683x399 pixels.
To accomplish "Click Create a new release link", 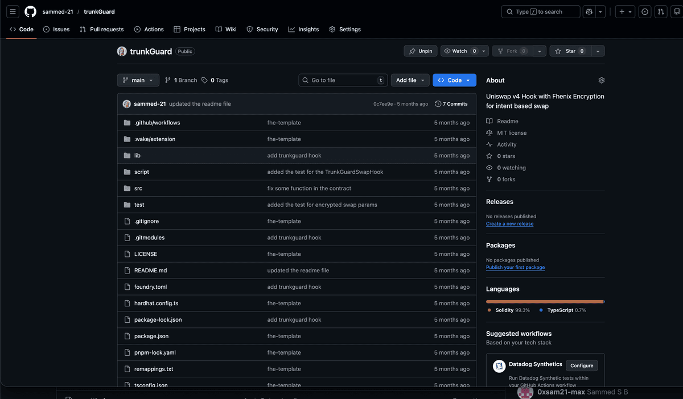I will pyautogui.click(x=509, y=224).
